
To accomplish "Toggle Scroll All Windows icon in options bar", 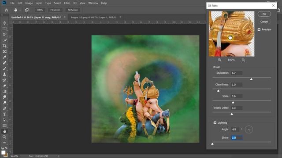I will 27,10.
